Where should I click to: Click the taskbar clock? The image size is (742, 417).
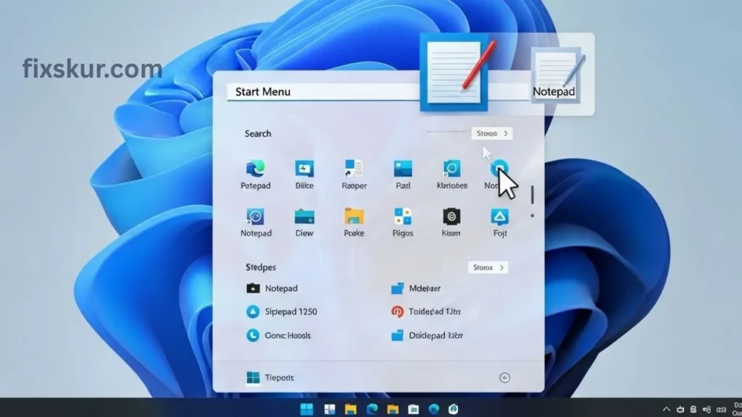(737, 409)
